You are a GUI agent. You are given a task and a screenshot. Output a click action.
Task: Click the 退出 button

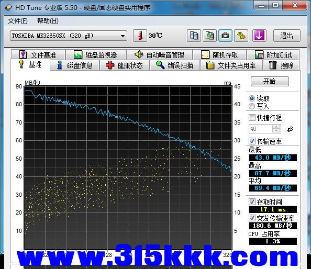click(287, 36)
